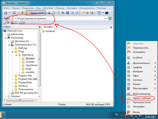The height and width of the screenshot is (119, 158).
Task: Select userdata folder in tree
Action: (30, 72)
